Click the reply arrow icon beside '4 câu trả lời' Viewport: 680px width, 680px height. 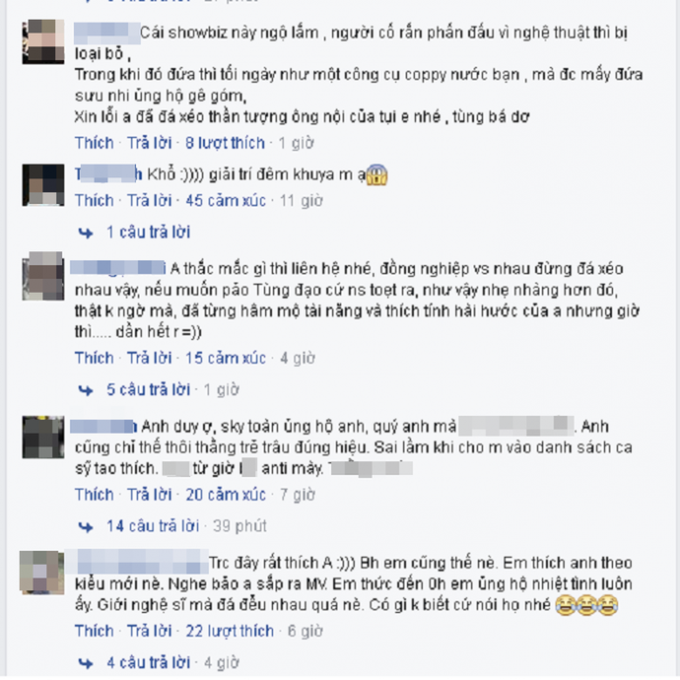85,663
